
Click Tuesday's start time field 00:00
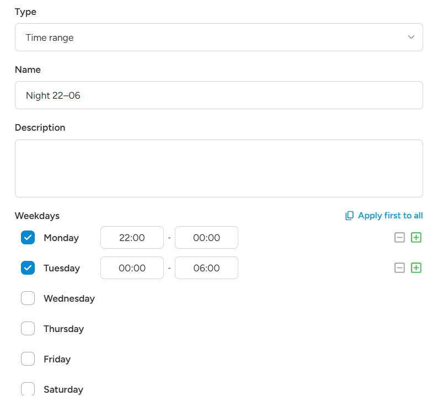[132, 268]
